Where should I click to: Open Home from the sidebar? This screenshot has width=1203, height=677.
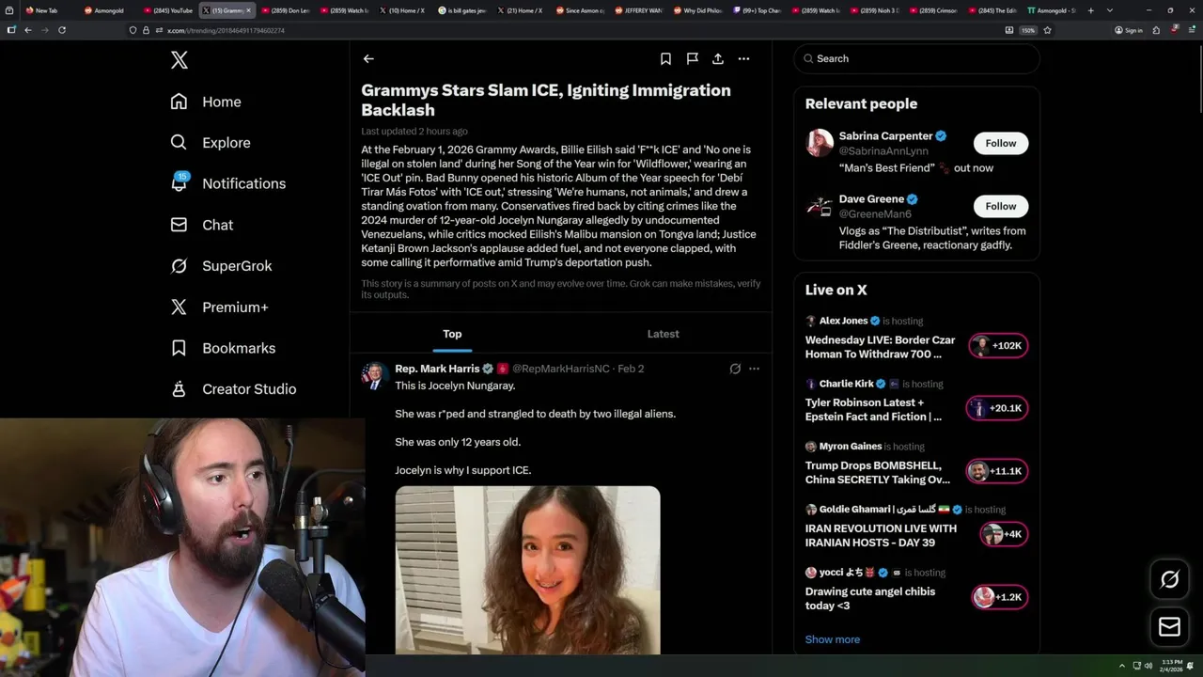click(x=206, y=102)
